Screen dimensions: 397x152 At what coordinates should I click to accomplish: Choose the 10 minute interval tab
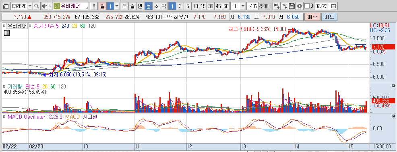tap(195, 6)
